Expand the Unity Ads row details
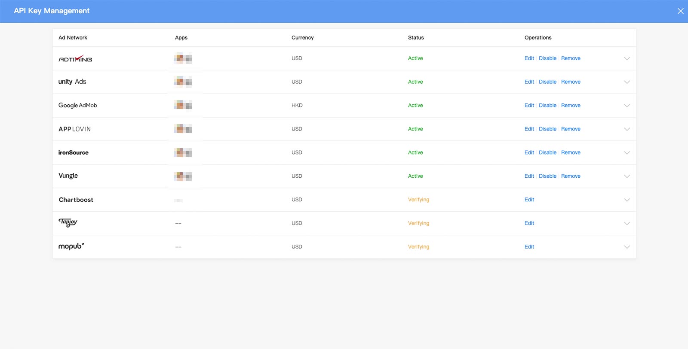 [x=627, y=82]
